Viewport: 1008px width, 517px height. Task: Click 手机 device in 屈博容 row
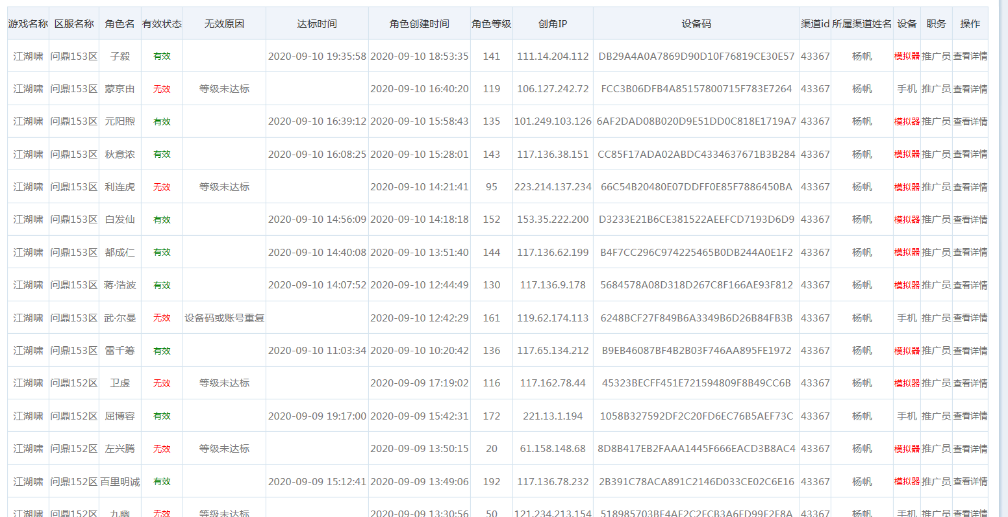click(907, 416)
